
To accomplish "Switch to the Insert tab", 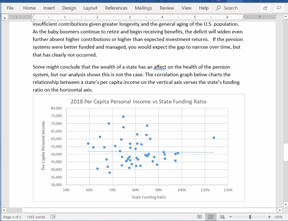I will (x=49, y=8).
